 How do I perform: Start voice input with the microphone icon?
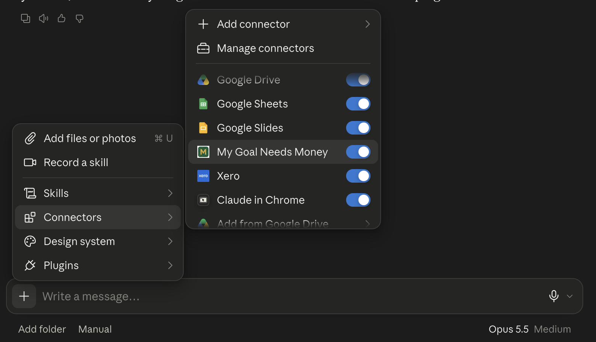[554, 296]
